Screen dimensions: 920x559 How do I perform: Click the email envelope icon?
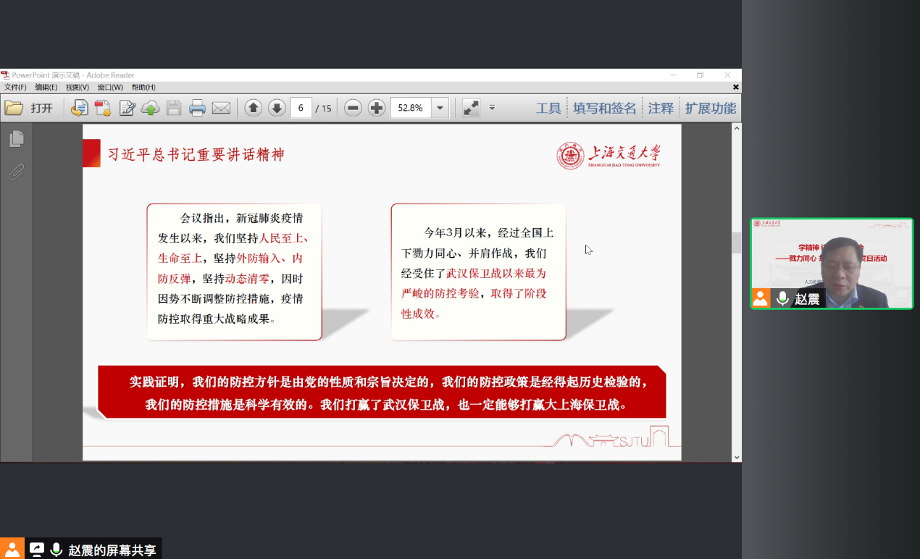point(221,108)
